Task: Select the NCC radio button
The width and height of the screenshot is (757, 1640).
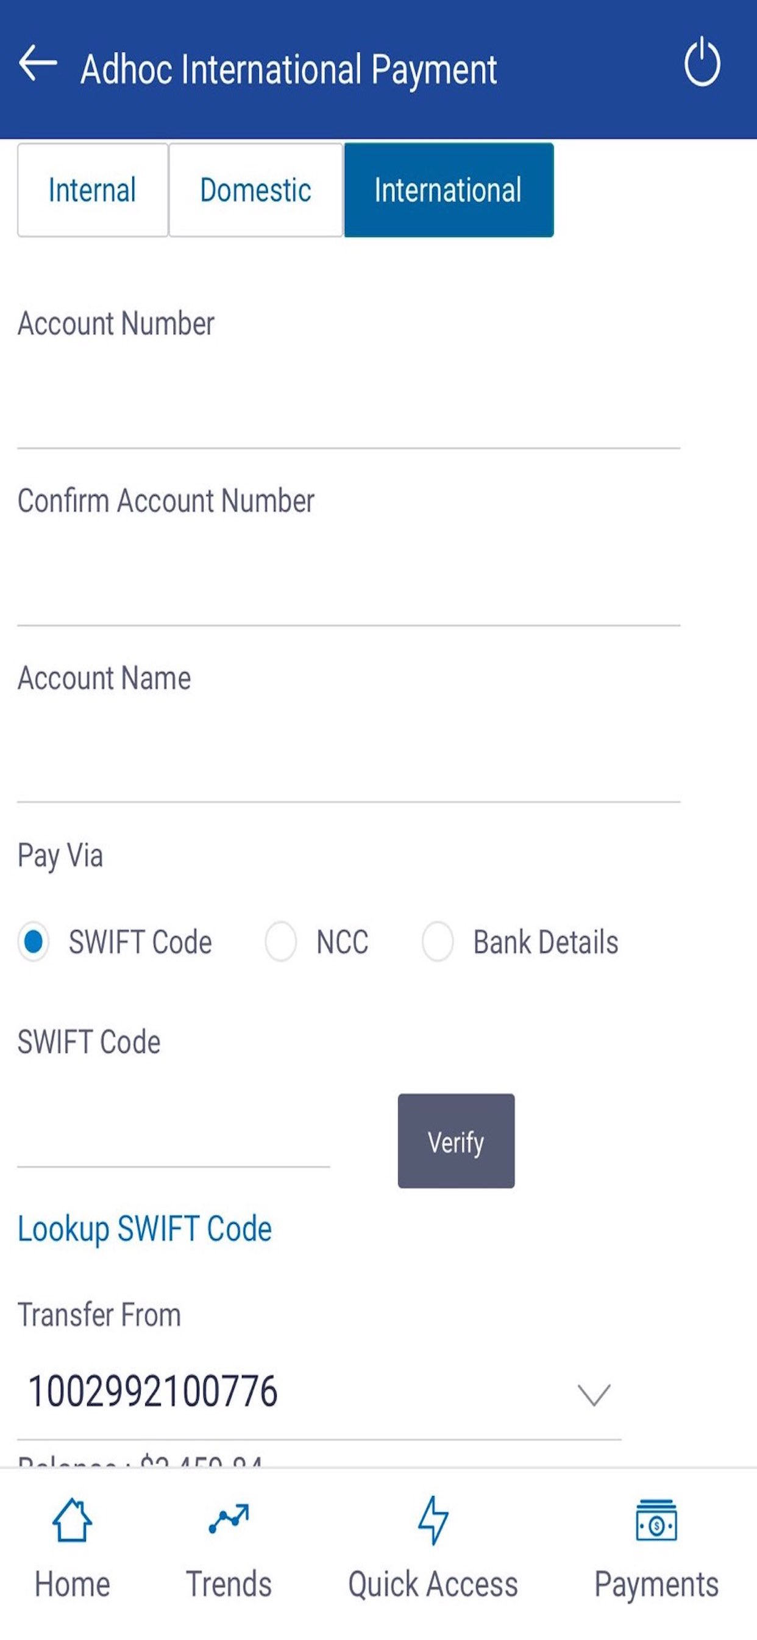Action: click(280, 941)
